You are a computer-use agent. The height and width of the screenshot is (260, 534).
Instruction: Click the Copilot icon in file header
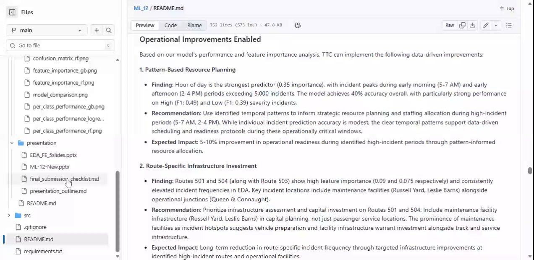[298, 25]
